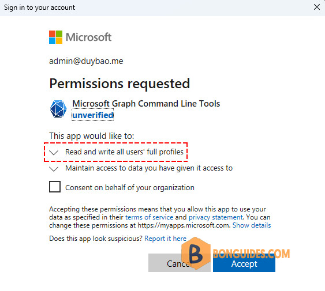325x291 pixels.
Task: Click the Bonguides hexagon B watermark logo
Action: coord(196,253)
